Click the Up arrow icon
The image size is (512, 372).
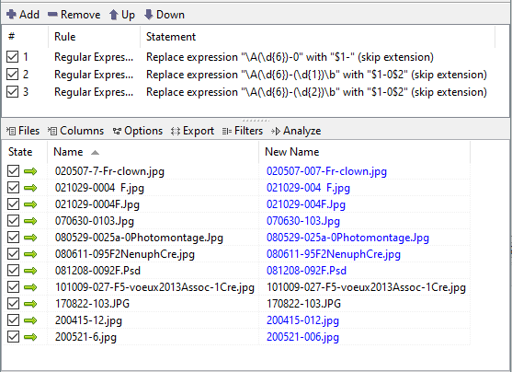(x=114, y=15)
